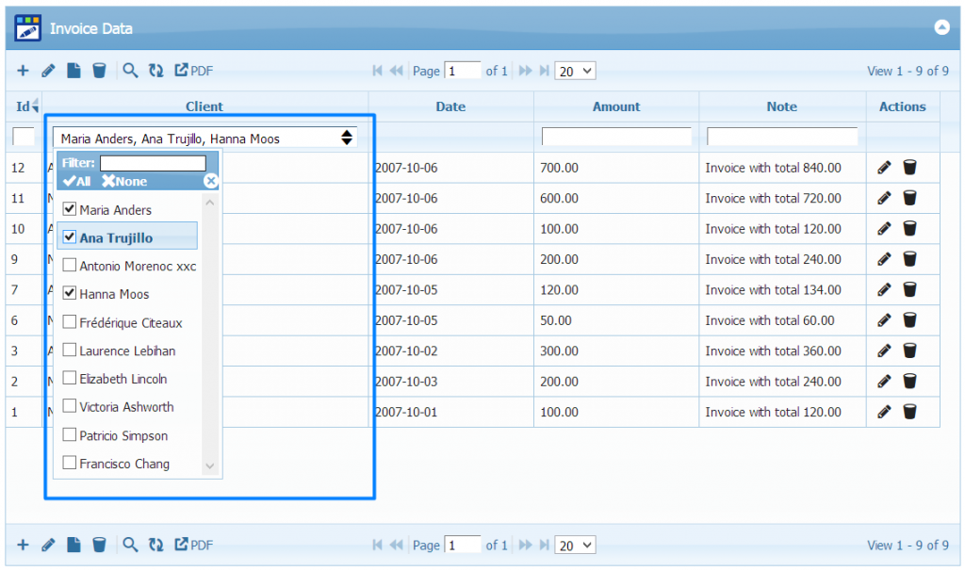Image resolution: width=965 pixels, height=571 pixels.
Task: Click the client list scrollbar down arrow
Action: pyautogui.click(x=209, y=465)
